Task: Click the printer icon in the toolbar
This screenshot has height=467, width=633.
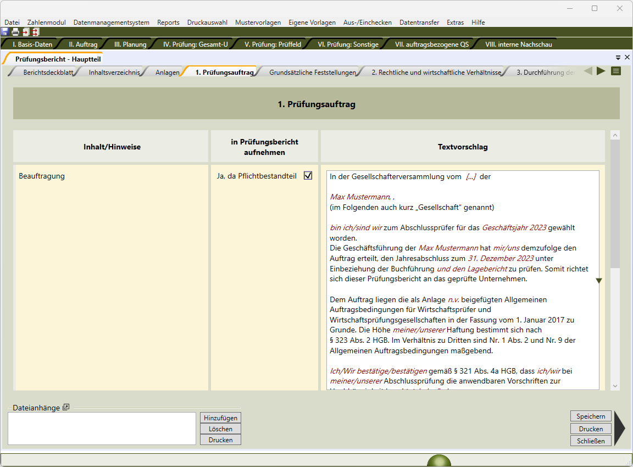Action: [x=15, y=32]
